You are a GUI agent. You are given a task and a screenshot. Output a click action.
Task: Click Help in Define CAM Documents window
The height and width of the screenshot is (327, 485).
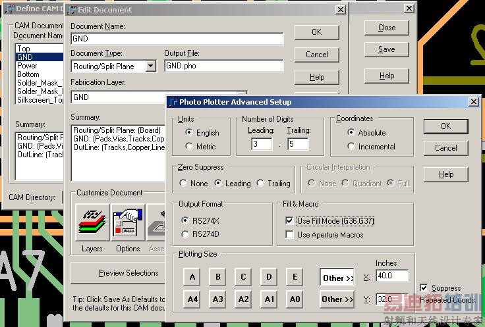click(387, 76)
